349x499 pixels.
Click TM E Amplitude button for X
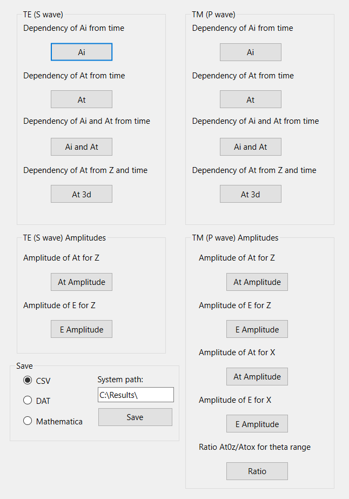click(x=257, y=423)
